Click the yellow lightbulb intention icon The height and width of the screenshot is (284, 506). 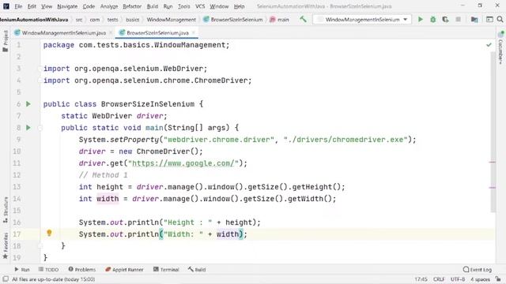click(49, 233)
